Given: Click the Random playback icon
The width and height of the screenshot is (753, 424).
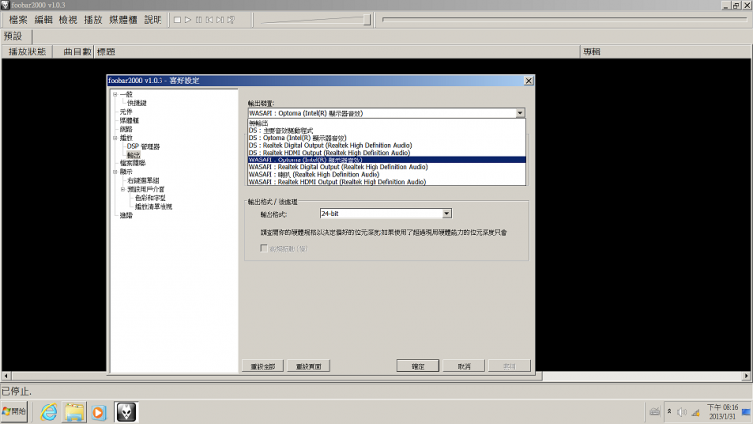Looking at the screenshot, I should point(231,20).
